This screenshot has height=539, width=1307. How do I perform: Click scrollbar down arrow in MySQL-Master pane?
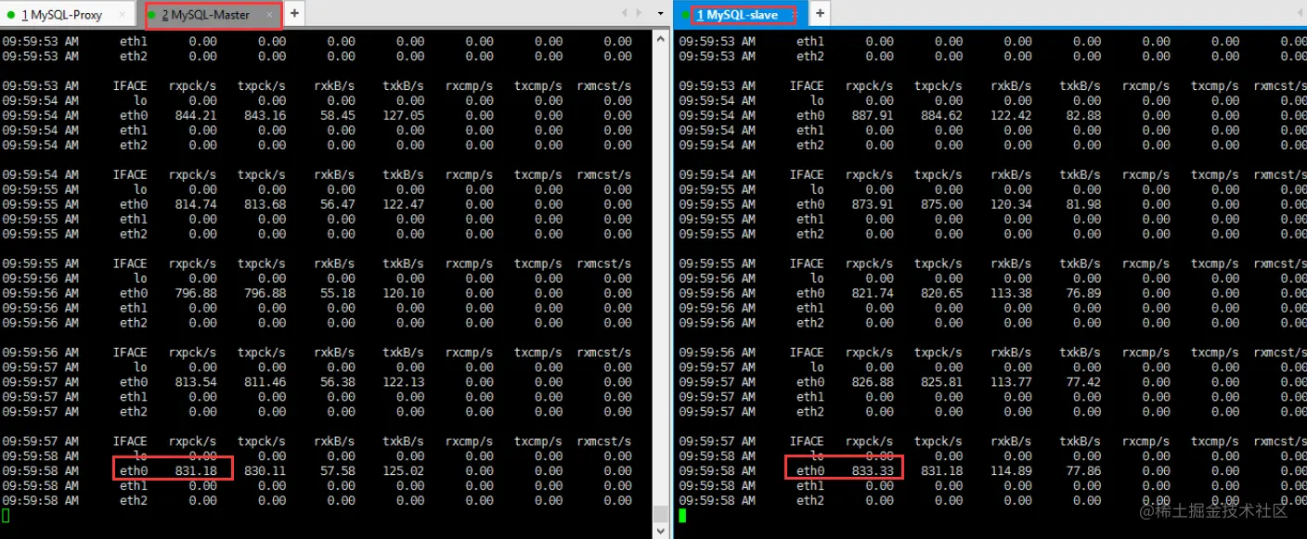(x=661, y=532)
